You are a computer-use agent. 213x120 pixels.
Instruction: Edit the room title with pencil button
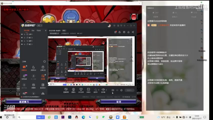58,34
